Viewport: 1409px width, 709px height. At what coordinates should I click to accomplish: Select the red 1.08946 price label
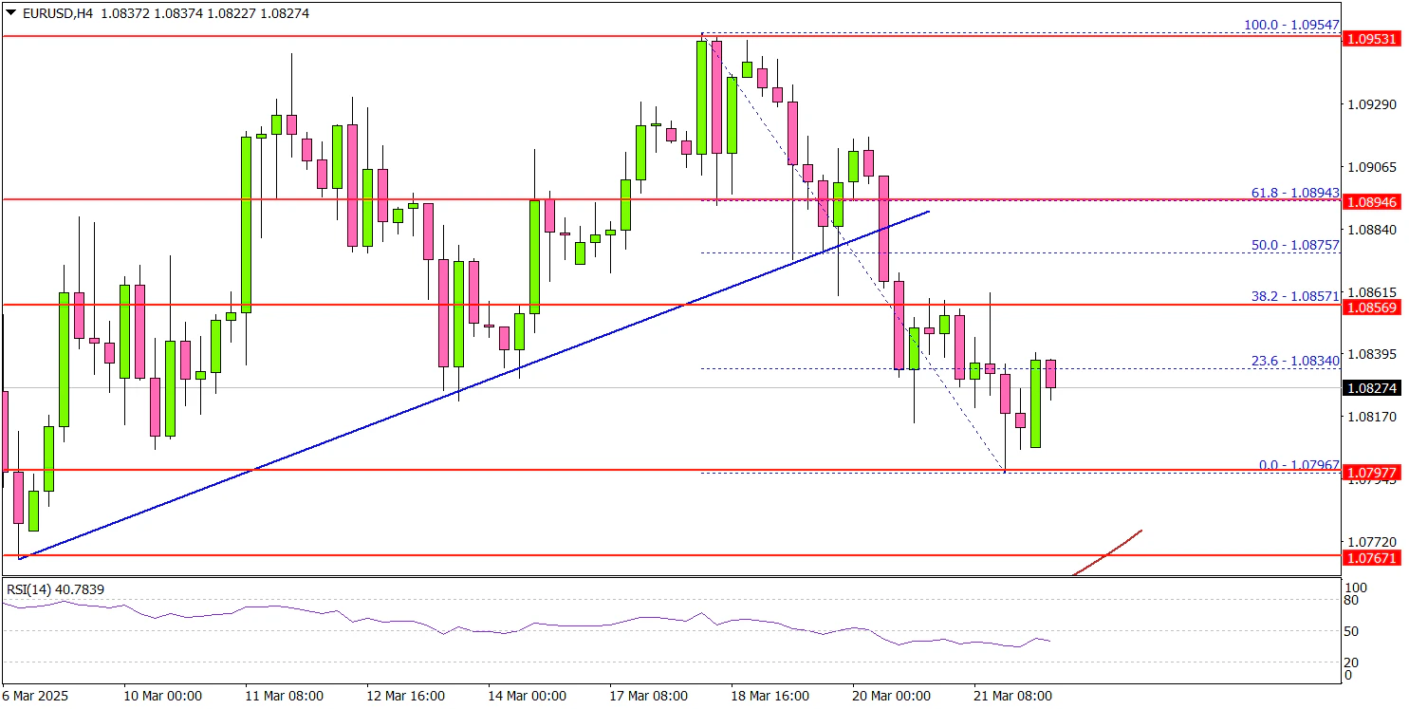[x=1371, y=202]
